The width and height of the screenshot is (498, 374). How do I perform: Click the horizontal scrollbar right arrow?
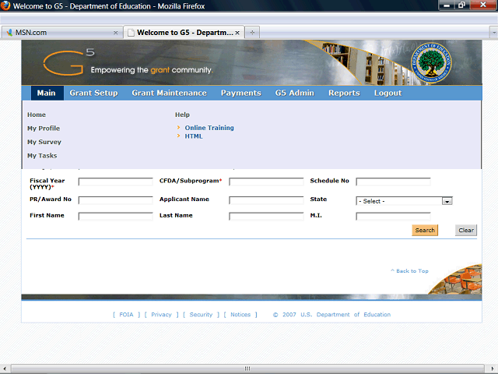click(493, 369)
